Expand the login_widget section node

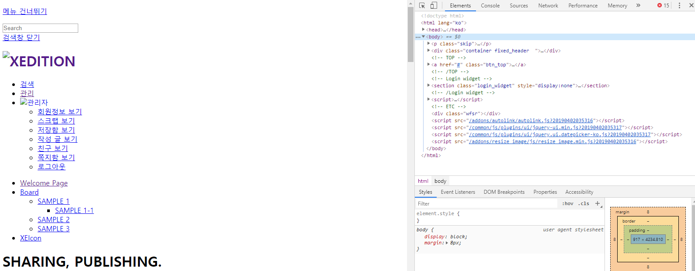(x=428, y=86)
